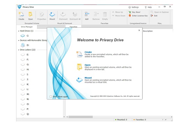
Task: Click Move Down in the Favorites group
Action: (119, 16)
